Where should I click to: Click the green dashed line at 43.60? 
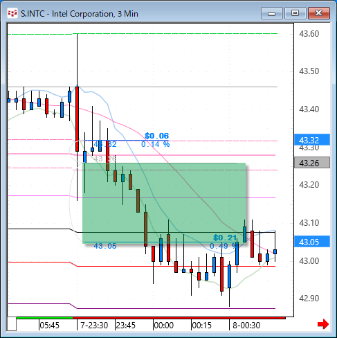tap(143, 34)
